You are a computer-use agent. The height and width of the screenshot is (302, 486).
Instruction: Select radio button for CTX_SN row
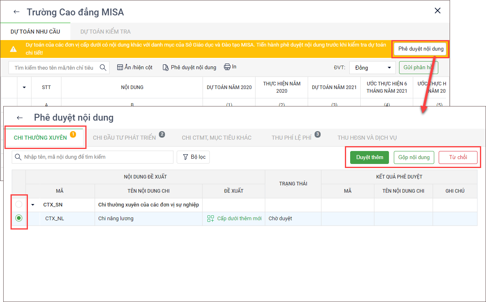[x=19, y=204]
